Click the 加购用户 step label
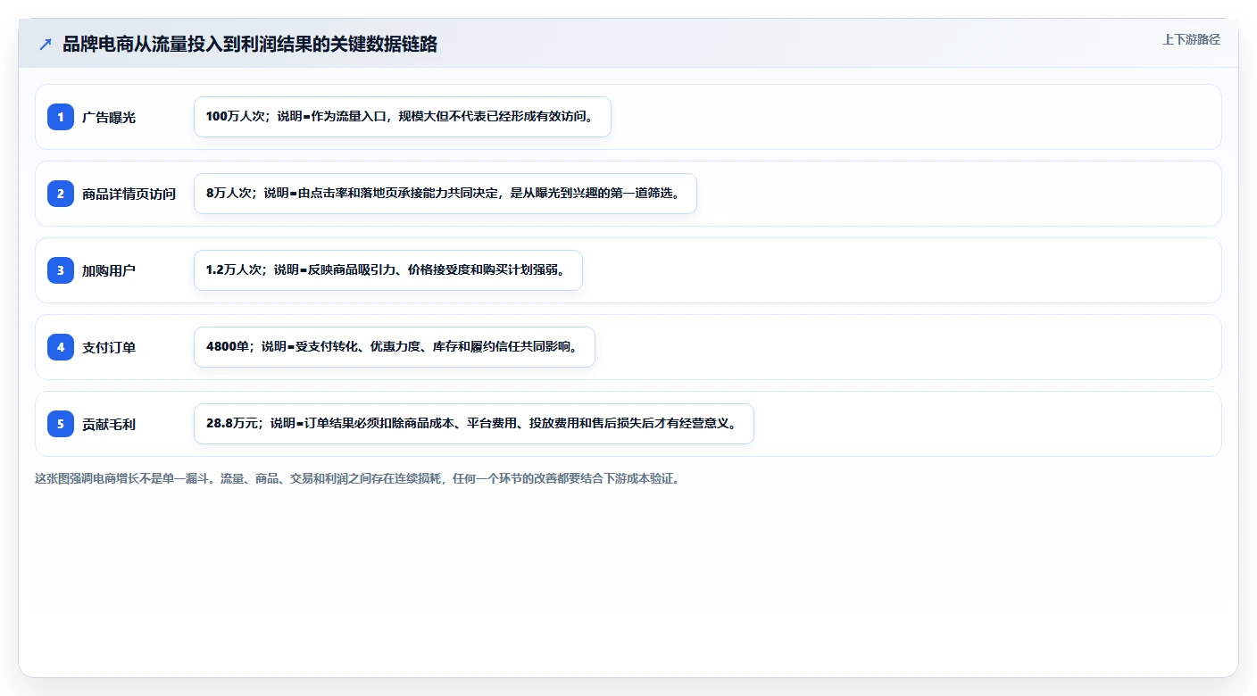 coord(109,270)
